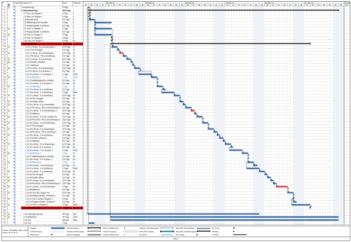Click the blue 2.11.14 Marking 2 task name

(x=33, y=86)
